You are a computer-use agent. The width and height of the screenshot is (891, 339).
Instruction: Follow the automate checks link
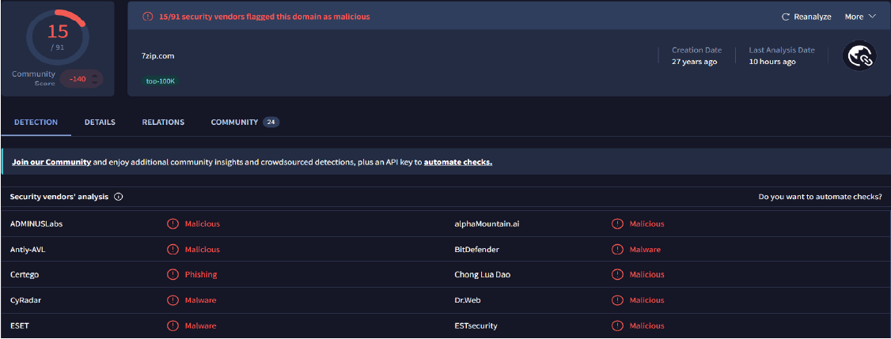[x=458, y=162]
